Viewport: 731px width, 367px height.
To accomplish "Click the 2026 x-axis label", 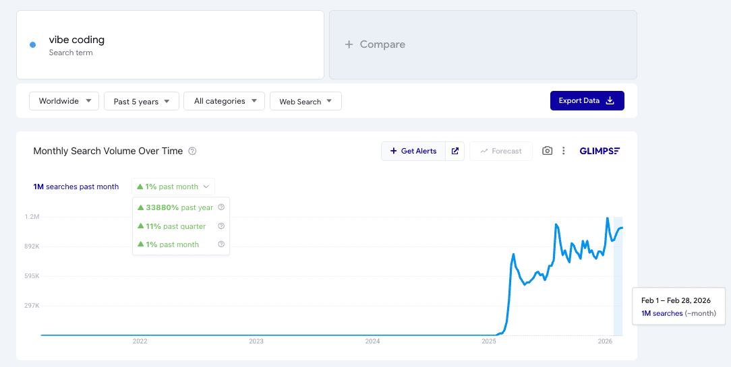I will 605,341.
